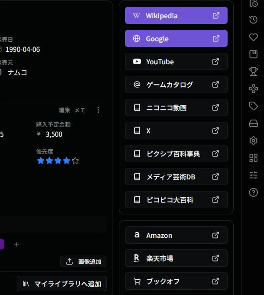Open the YouTube link button
Image resolution: width=264 pixels, height=295 pixels.
(x=176, y=61)
